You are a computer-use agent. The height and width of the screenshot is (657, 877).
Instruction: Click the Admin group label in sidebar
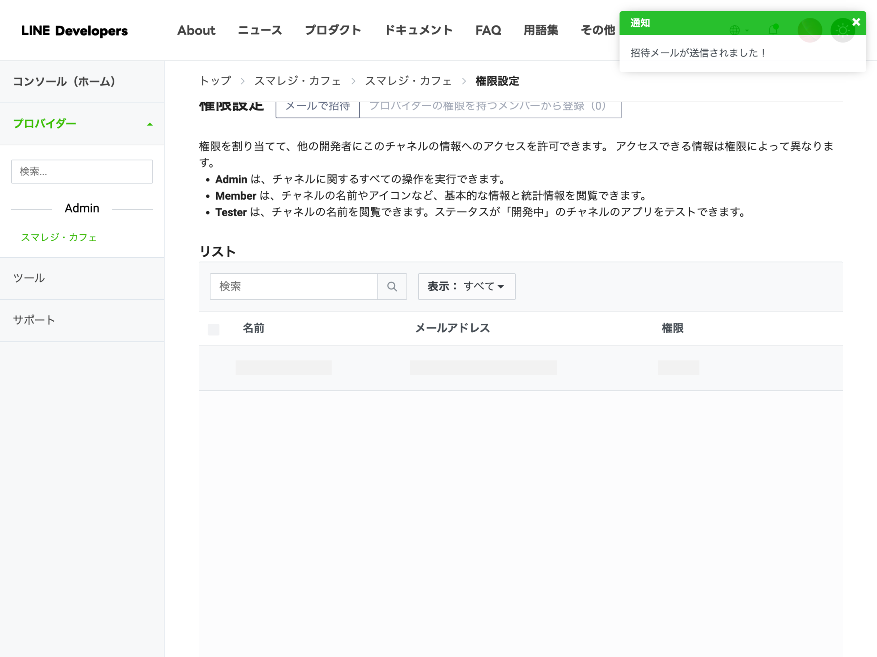82,208
